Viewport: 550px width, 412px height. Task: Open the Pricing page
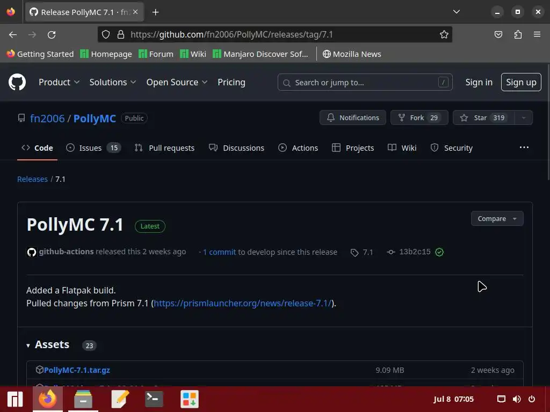coord(231,82)
